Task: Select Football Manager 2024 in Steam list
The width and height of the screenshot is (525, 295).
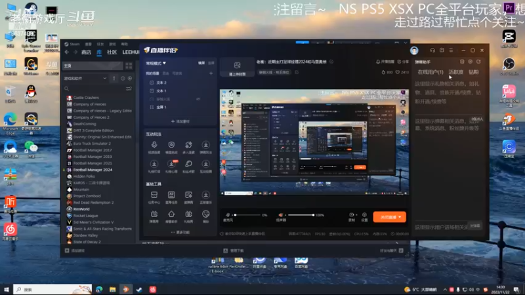Action: pyautogui.click(x=93, y=170)
